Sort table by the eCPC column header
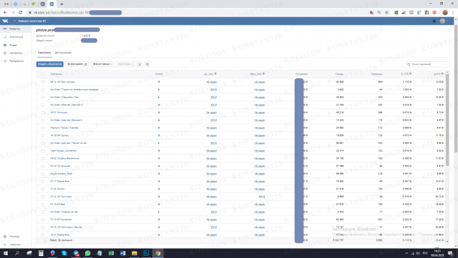Viewport: 458px width, 258px height. (x=438, y=74)
